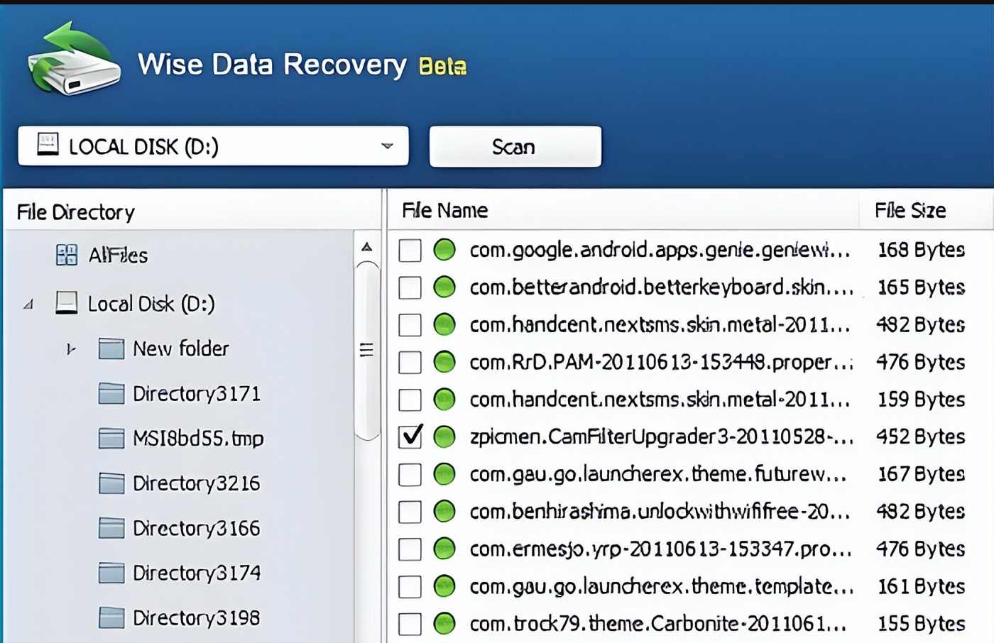Click the AllFiles grid icon

pos(67,255)
